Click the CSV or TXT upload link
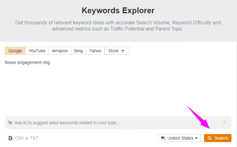The width and height of the screenshot is (237, 147). [x=26, y=138]
